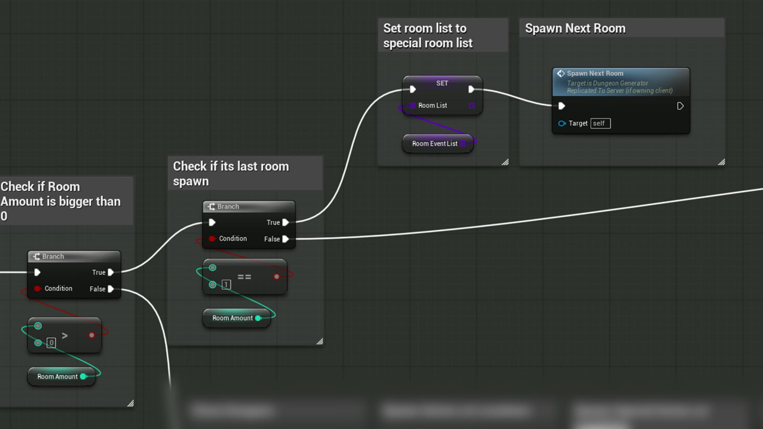Click the value field 0 in > node
The height and width of the screenshot is (429, 763).
[51, 343]
